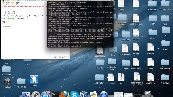Select the Keystore file
Viewport: 173px width, 97px height.
(x=111, y=77)
